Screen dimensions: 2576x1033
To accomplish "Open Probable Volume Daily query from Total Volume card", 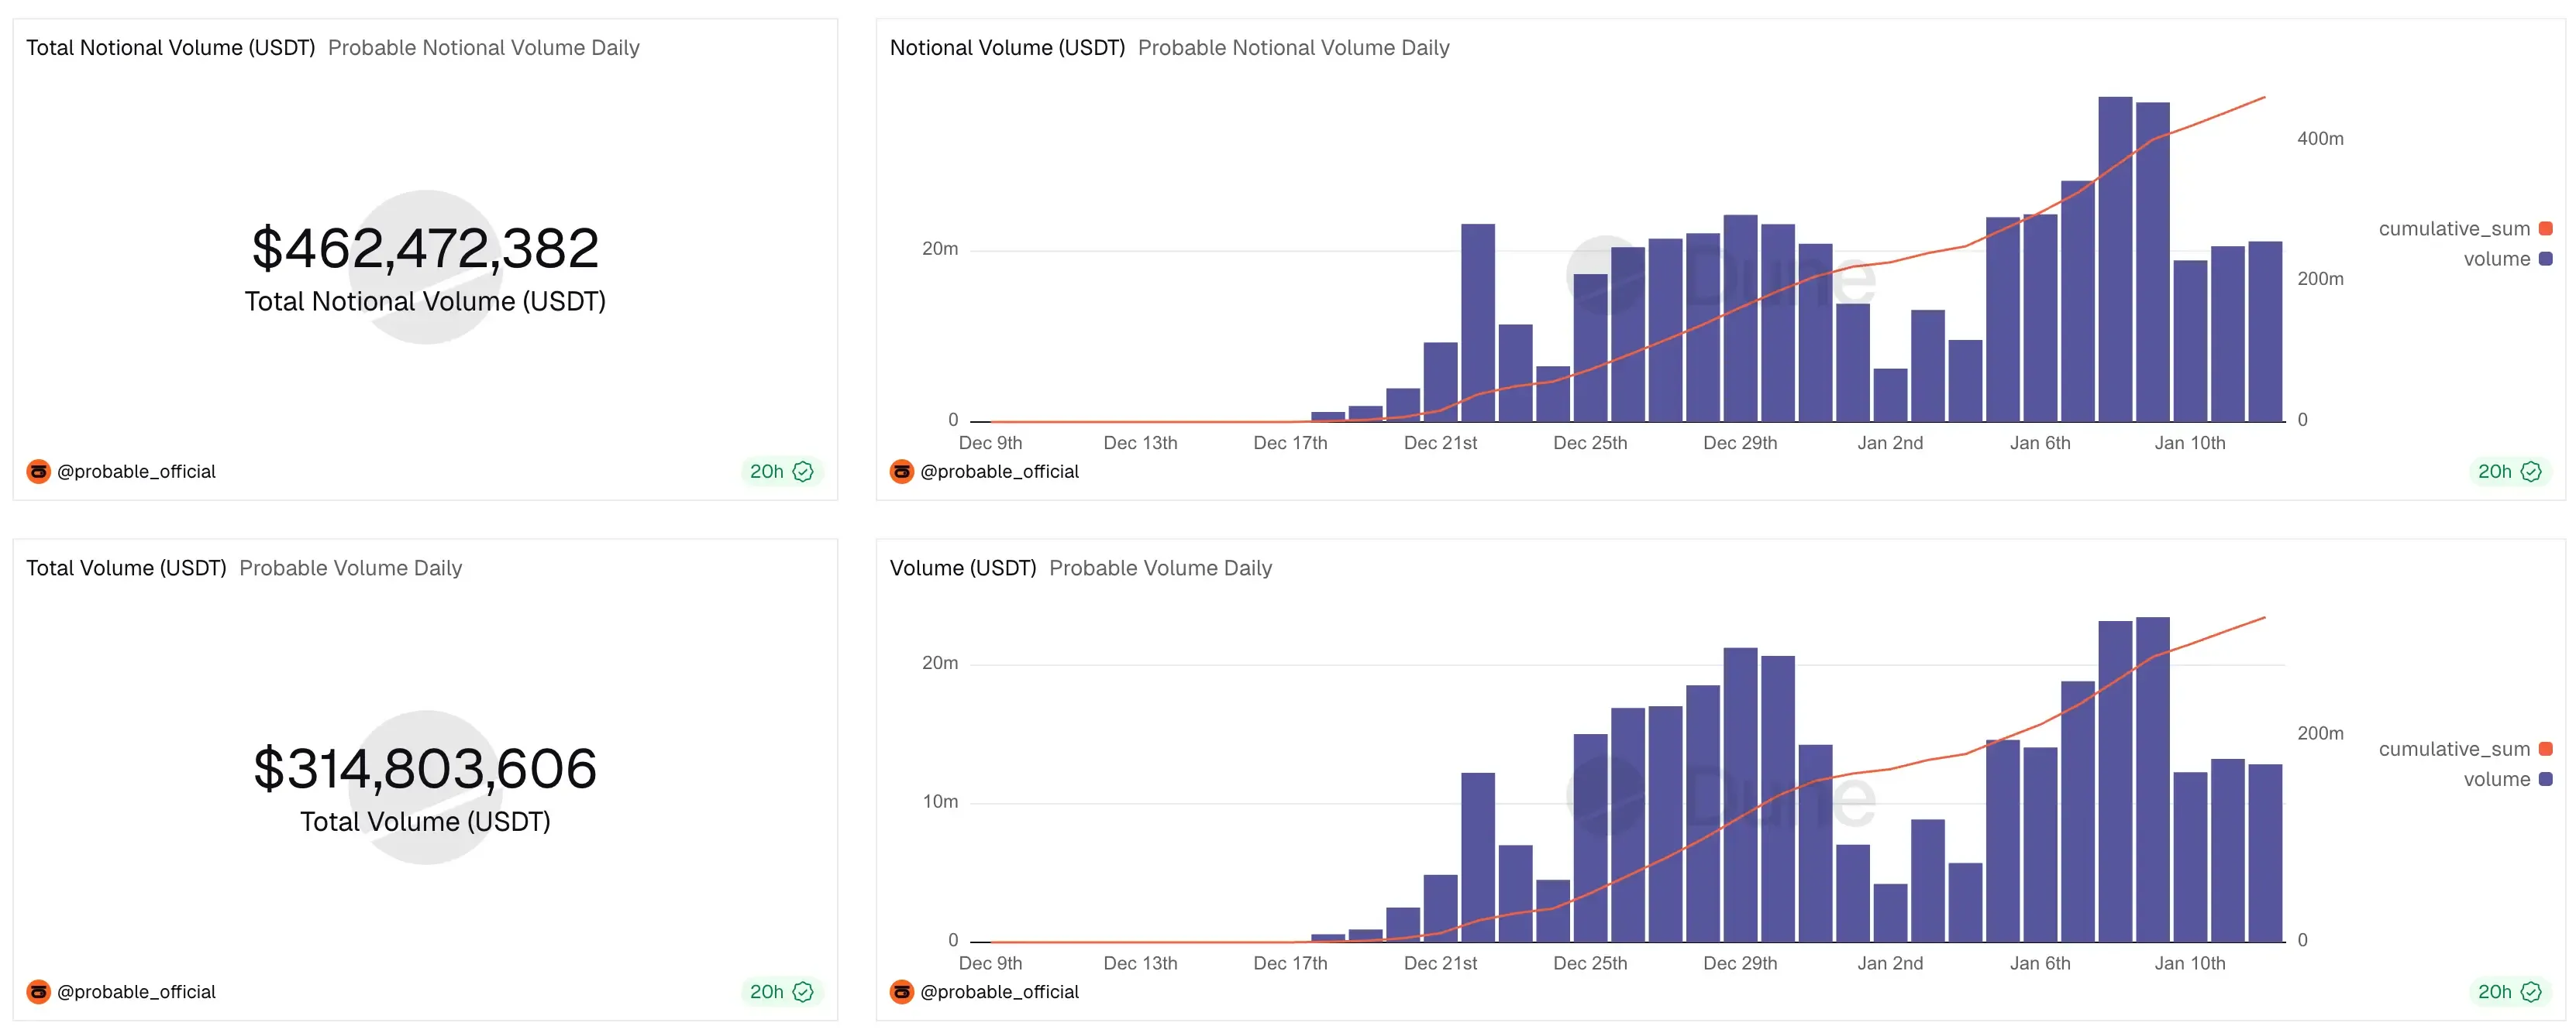I will [350, 568].
